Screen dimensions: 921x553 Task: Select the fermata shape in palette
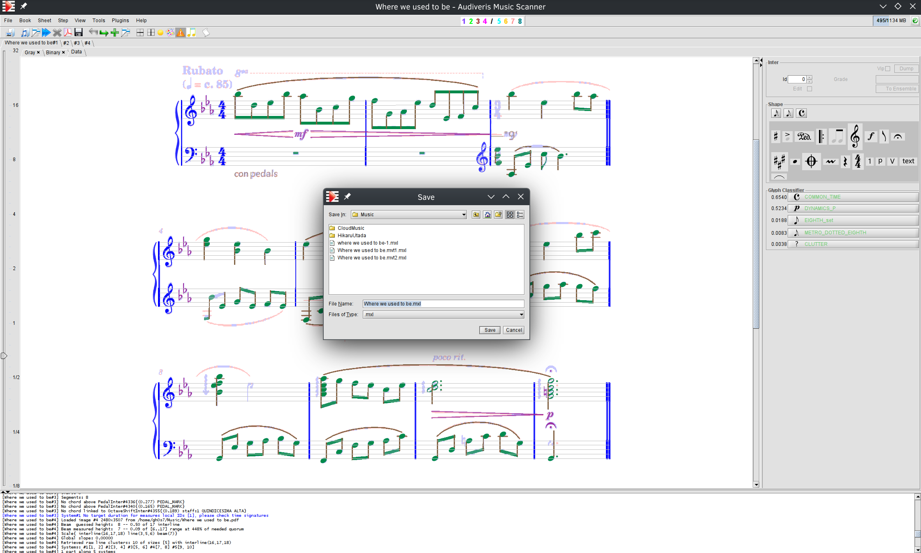(x=898, y=137)
